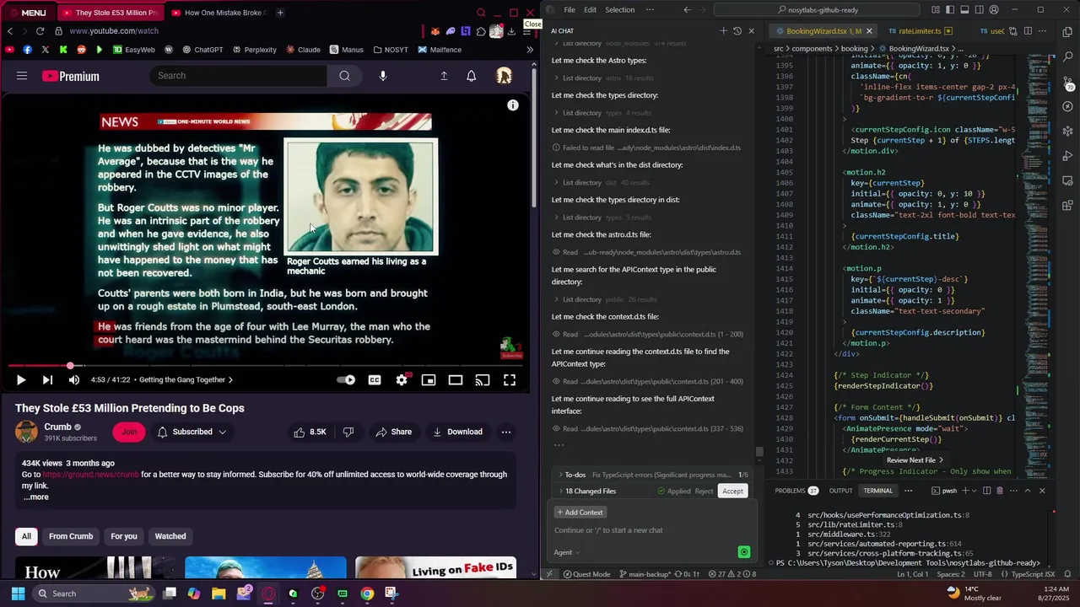Open Subscribed notification dropdown

(x=192, y=432)
